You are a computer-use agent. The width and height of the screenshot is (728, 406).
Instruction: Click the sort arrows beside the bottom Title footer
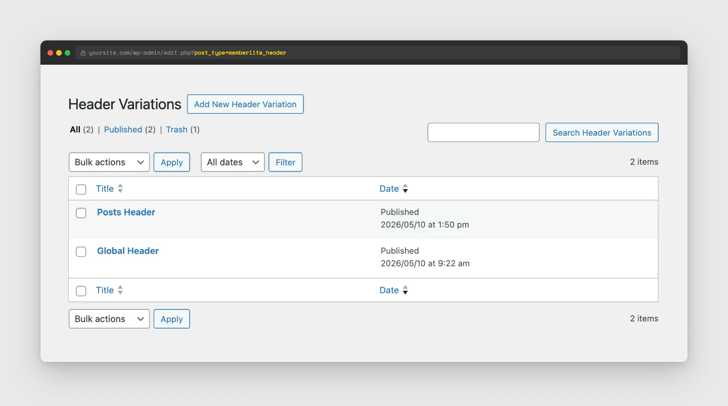[120, 290]
